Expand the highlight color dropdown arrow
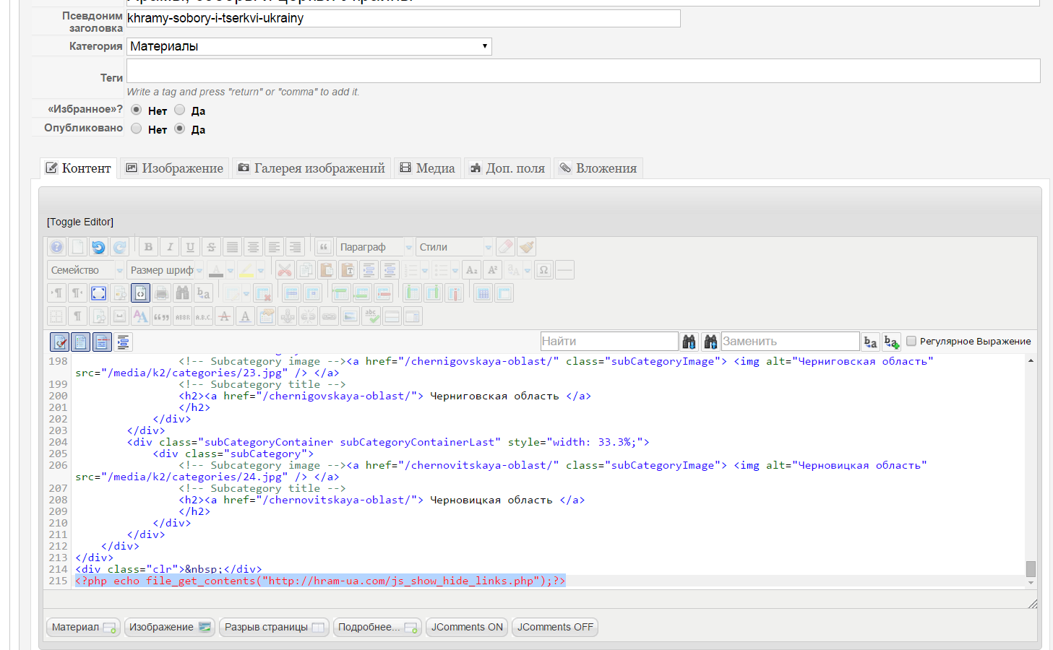The height and width of the screenshot is (650, 1053). pos(261,270)
